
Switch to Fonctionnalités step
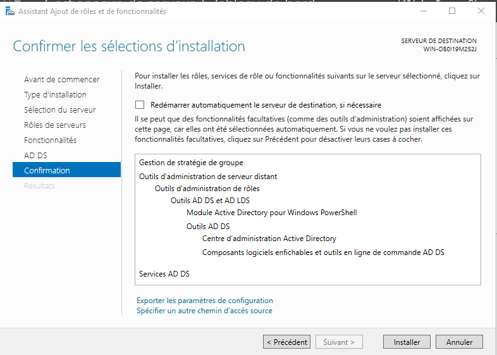point(50,140)
